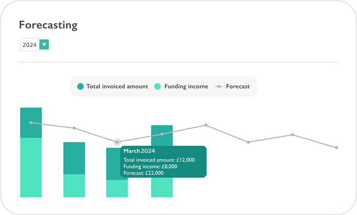Click the sixth forecast line point

point(248,142)
